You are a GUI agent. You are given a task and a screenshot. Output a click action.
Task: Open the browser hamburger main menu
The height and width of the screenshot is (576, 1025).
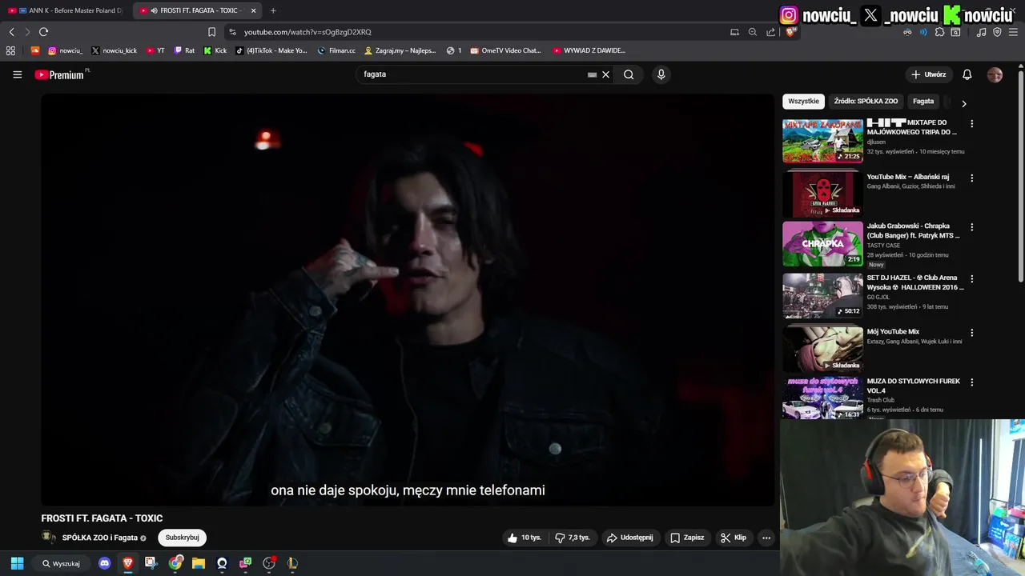click(x=1013, y=32)
